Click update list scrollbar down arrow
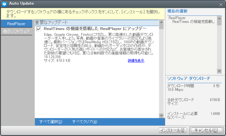 coord(161,116)
